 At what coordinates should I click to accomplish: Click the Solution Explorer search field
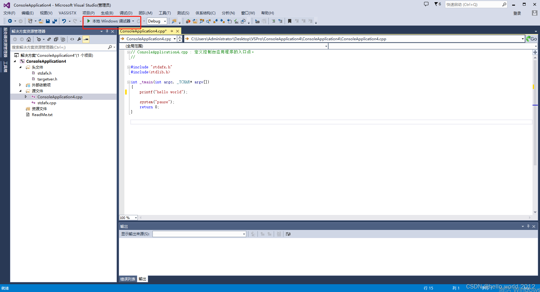coord(59,47)
